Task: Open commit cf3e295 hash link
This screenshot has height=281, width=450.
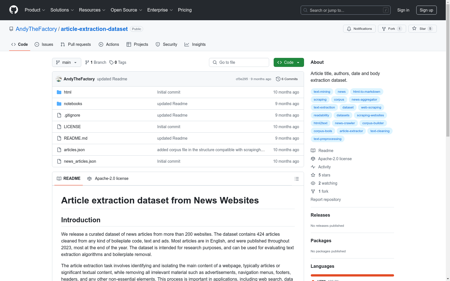Action: click(242, 79)
